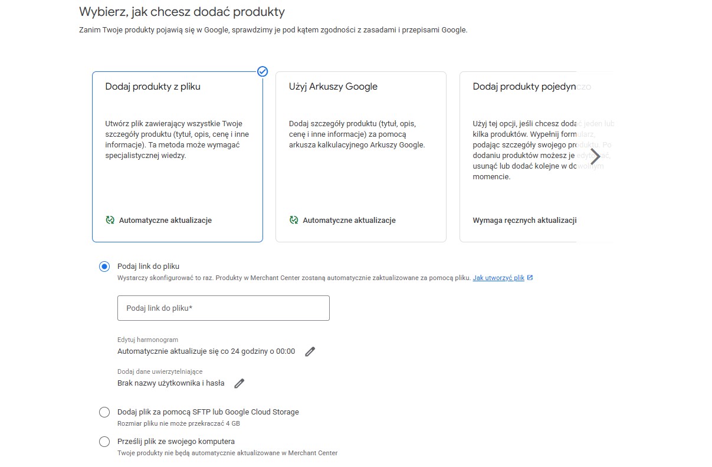Open the 'Jak utworzyć plik' link
Screen dimensions: 712x467
click(x=498, y=278)
